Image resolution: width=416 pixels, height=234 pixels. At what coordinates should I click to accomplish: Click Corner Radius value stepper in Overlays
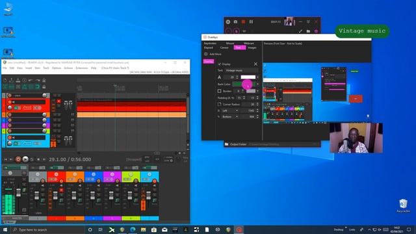point(257,104)
